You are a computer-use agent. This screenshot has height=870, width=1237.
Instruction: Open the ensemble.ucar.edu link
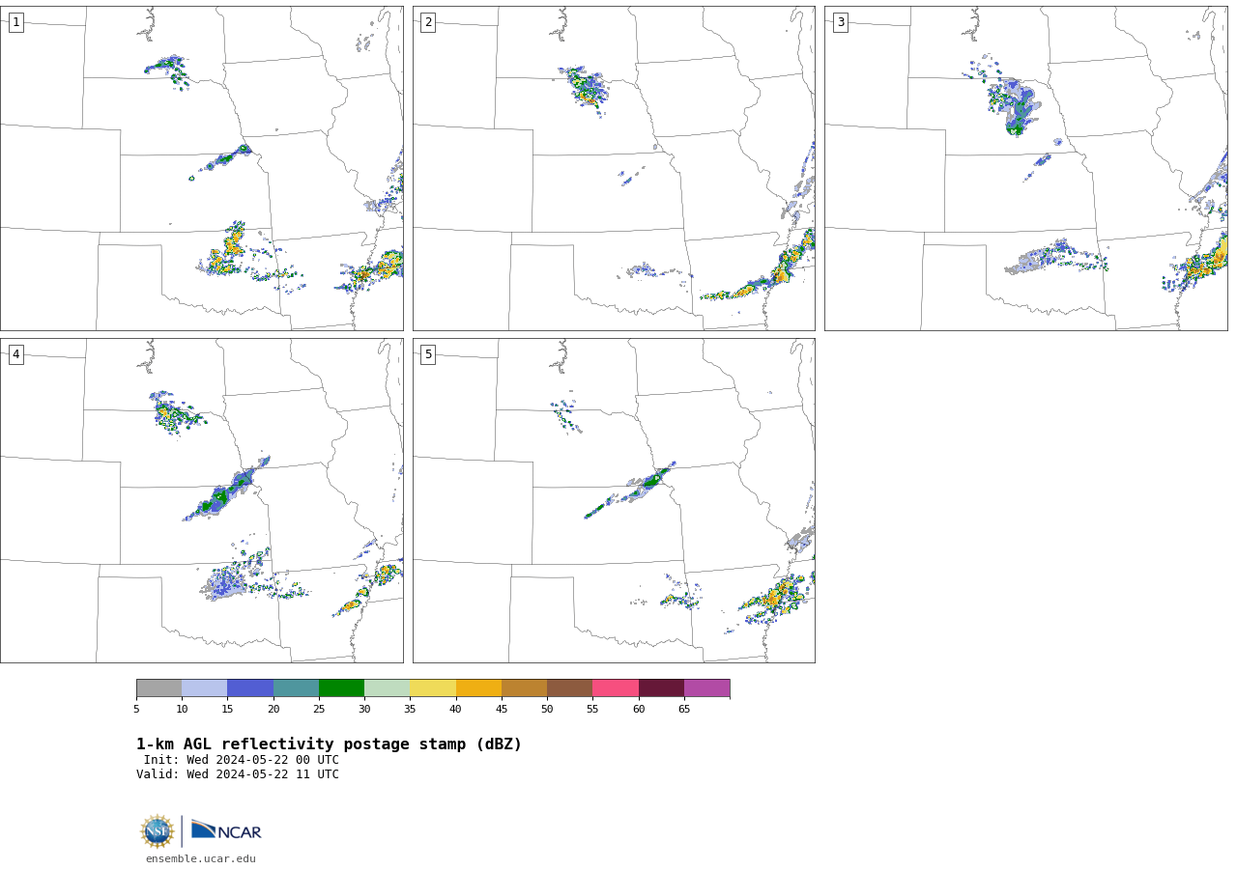point(201,858)
